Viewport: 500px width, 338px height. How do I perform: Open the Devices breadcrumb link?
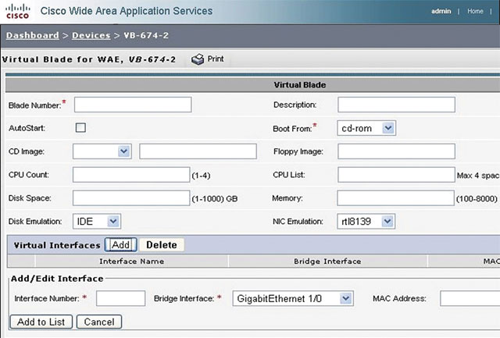[x=91, y=35]
